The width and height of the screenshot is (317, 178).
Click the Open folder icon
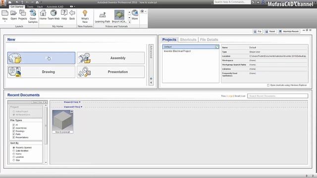[13, 13]
